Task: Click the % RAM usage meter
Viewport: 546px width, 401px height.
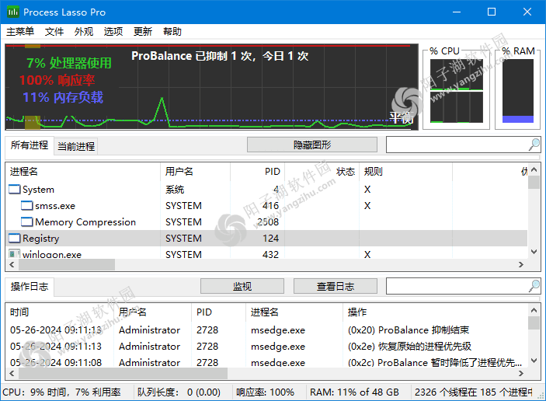Action: click(x=518, y=91)
